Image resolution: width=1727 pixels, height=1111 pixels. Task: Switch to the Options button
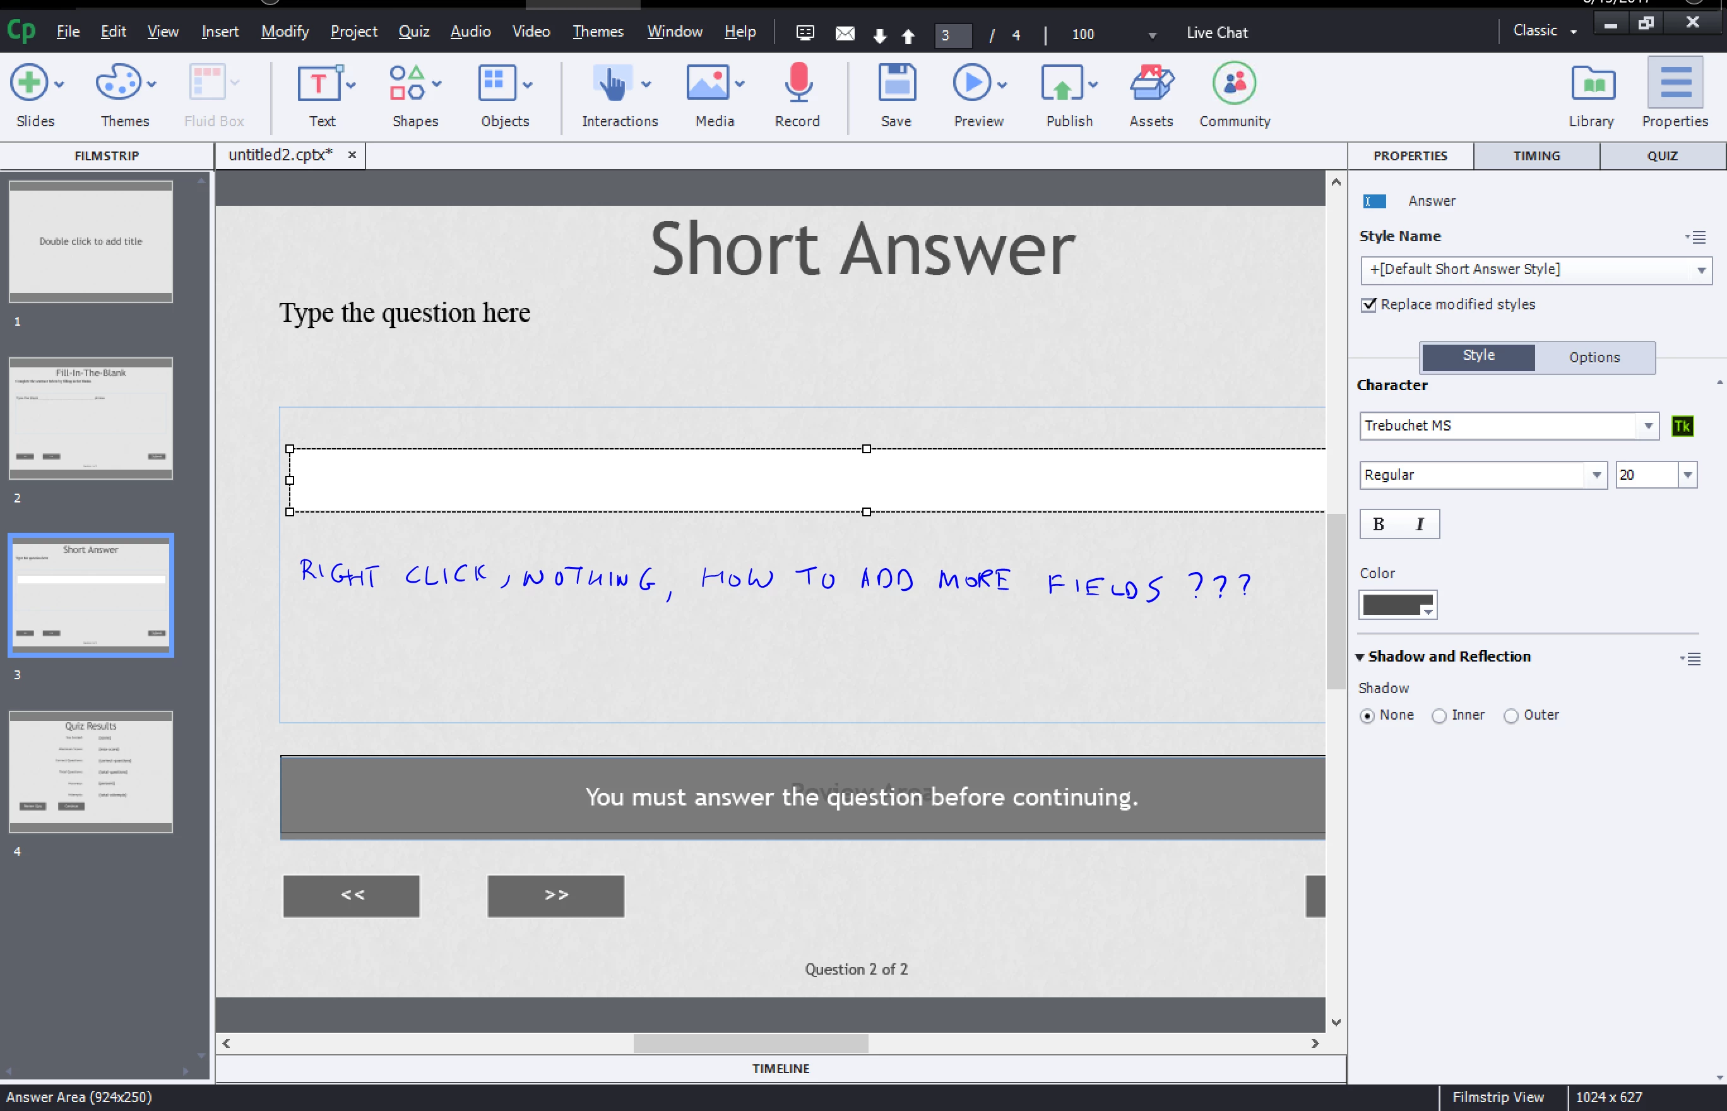tap(1594, 357)
